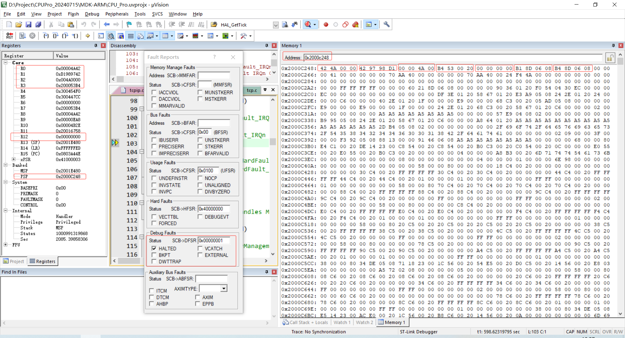Collapse the Internal register group
Image resolution: width=625 pixels, height=338 pixels.
[6, 211]
